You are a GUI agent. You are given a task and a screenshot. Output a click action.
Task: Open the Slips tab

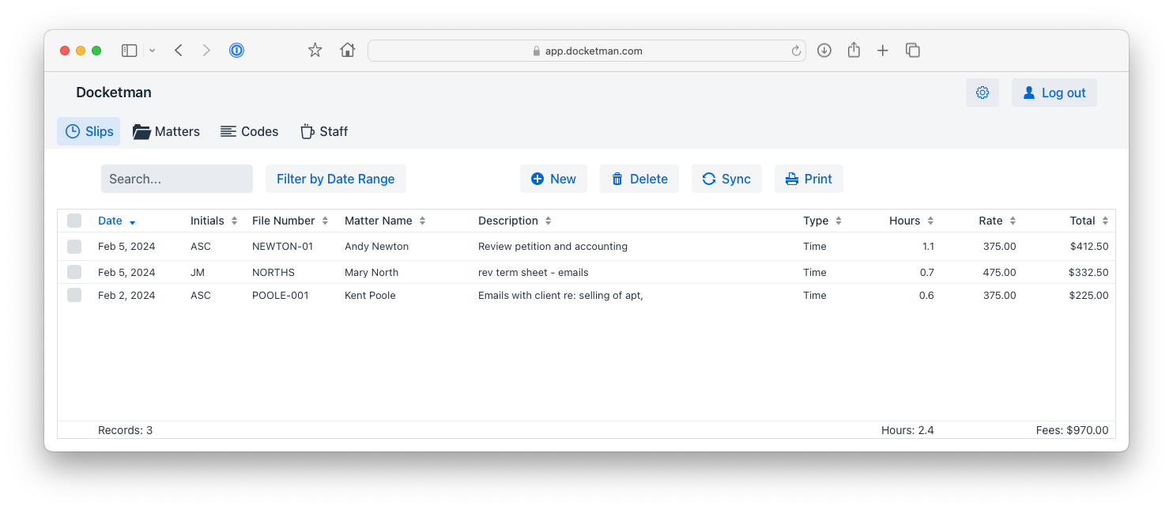click(89, 131)
